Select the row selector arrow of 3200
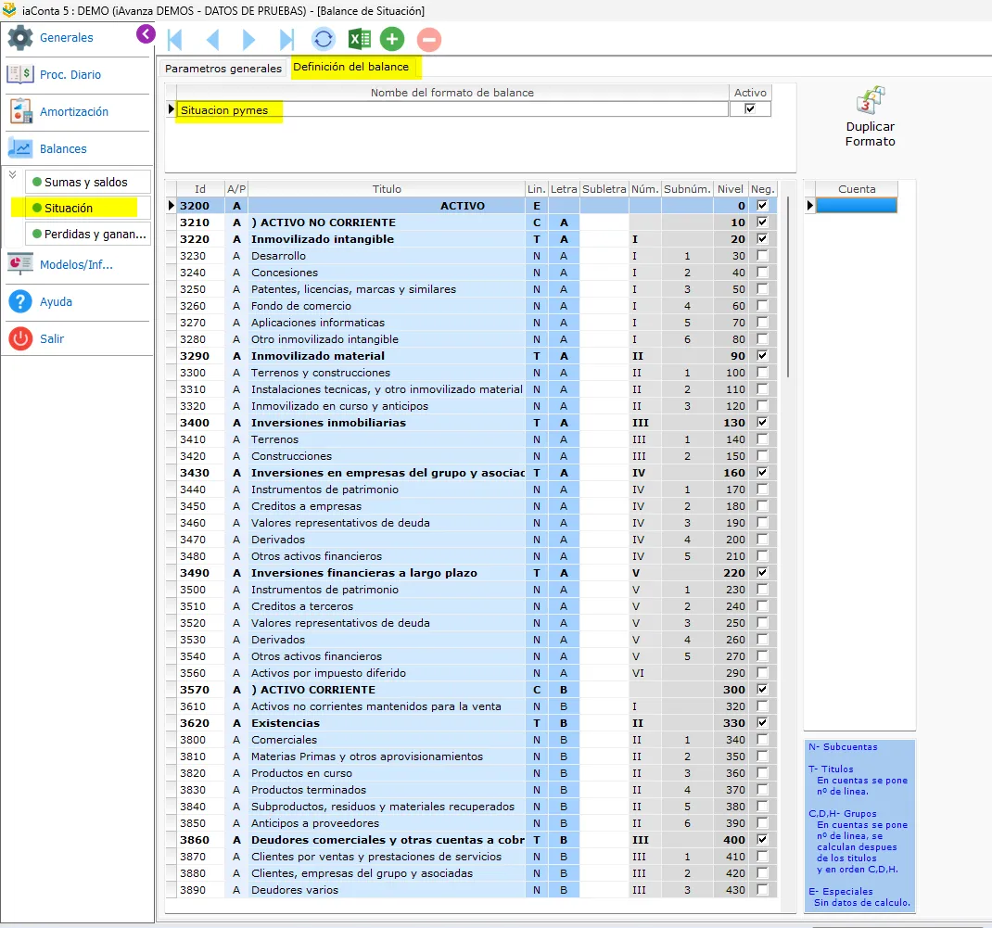The height and width of the screenshot is (928, 992). click(171, 206)
